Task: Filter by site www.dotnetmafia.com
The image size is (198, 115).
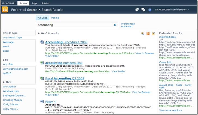Action: tap(16, 69)
